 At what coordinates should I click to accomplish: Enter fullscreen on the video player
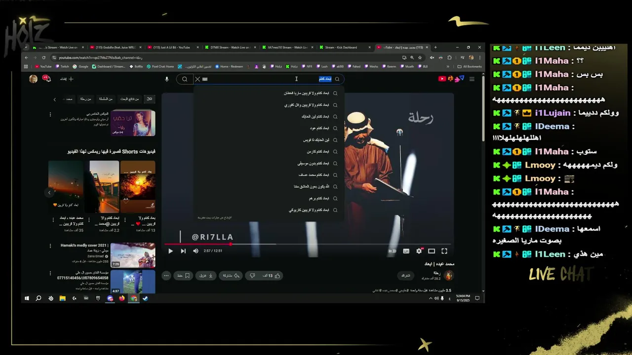tap(444, 251)
